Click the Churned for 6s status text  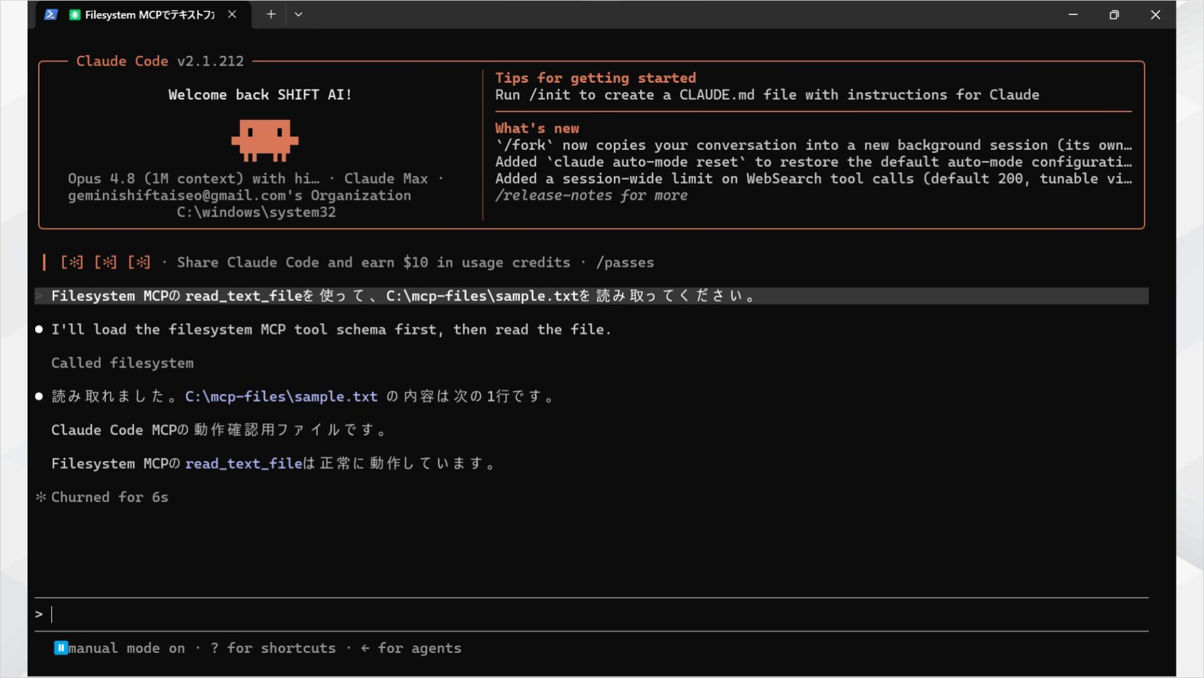click(110, 497)
